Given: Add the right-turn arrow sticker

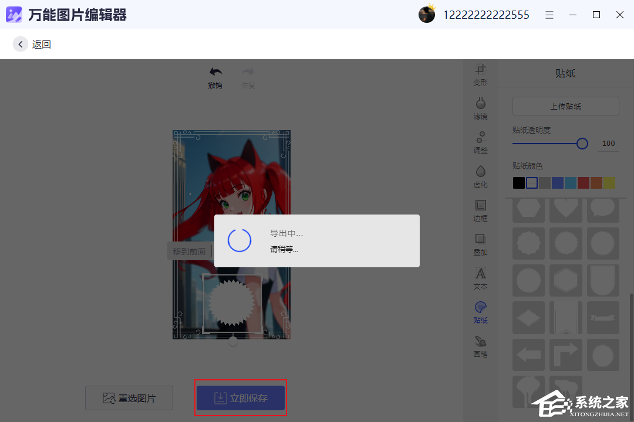Looking at the screenshot, I should 566,355.
